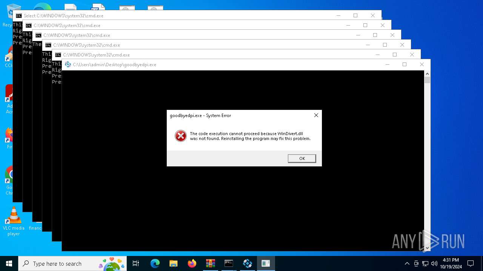
Task: Switch to goodbyedpi taskbar icon
Action: click(x=248, y=263)
